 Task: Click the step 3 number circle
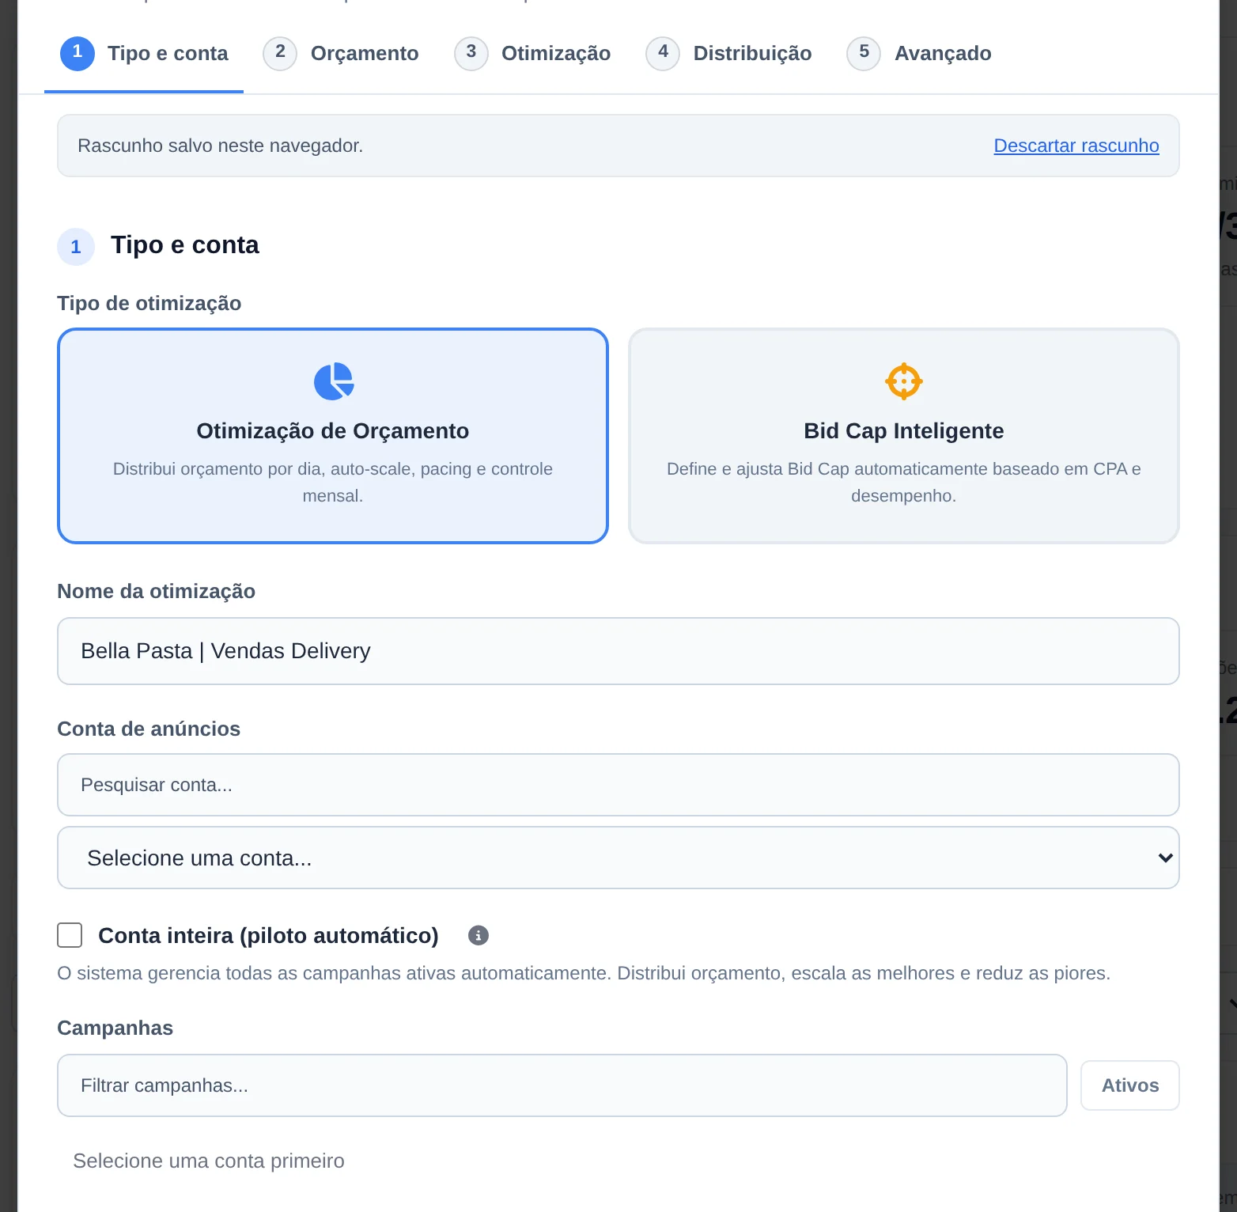point(471,53)
